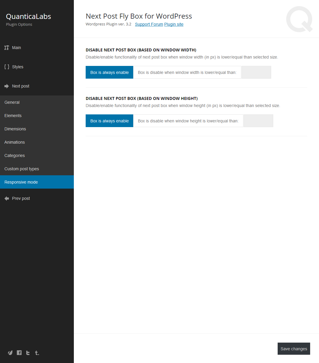Viewport: 319px width, 363px height.
Task: Open the Envato leaf icon link
Action: click(10, 353)
